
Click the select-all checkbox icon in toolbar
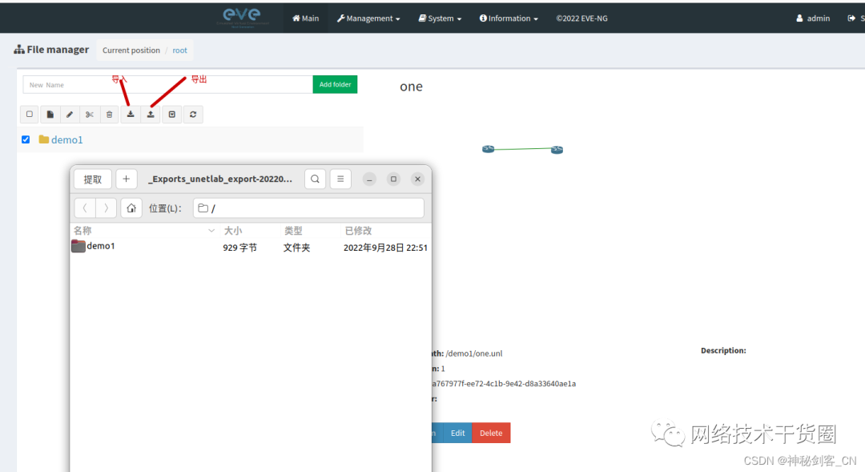pos(30,115)
